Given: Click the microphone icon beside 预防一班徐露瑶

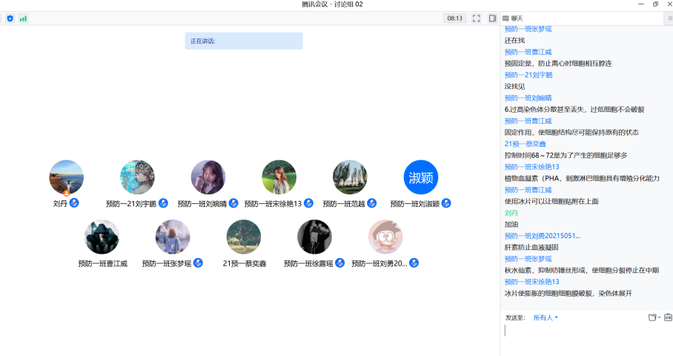Looking at the screenshot, I should (x=339, y=263).
